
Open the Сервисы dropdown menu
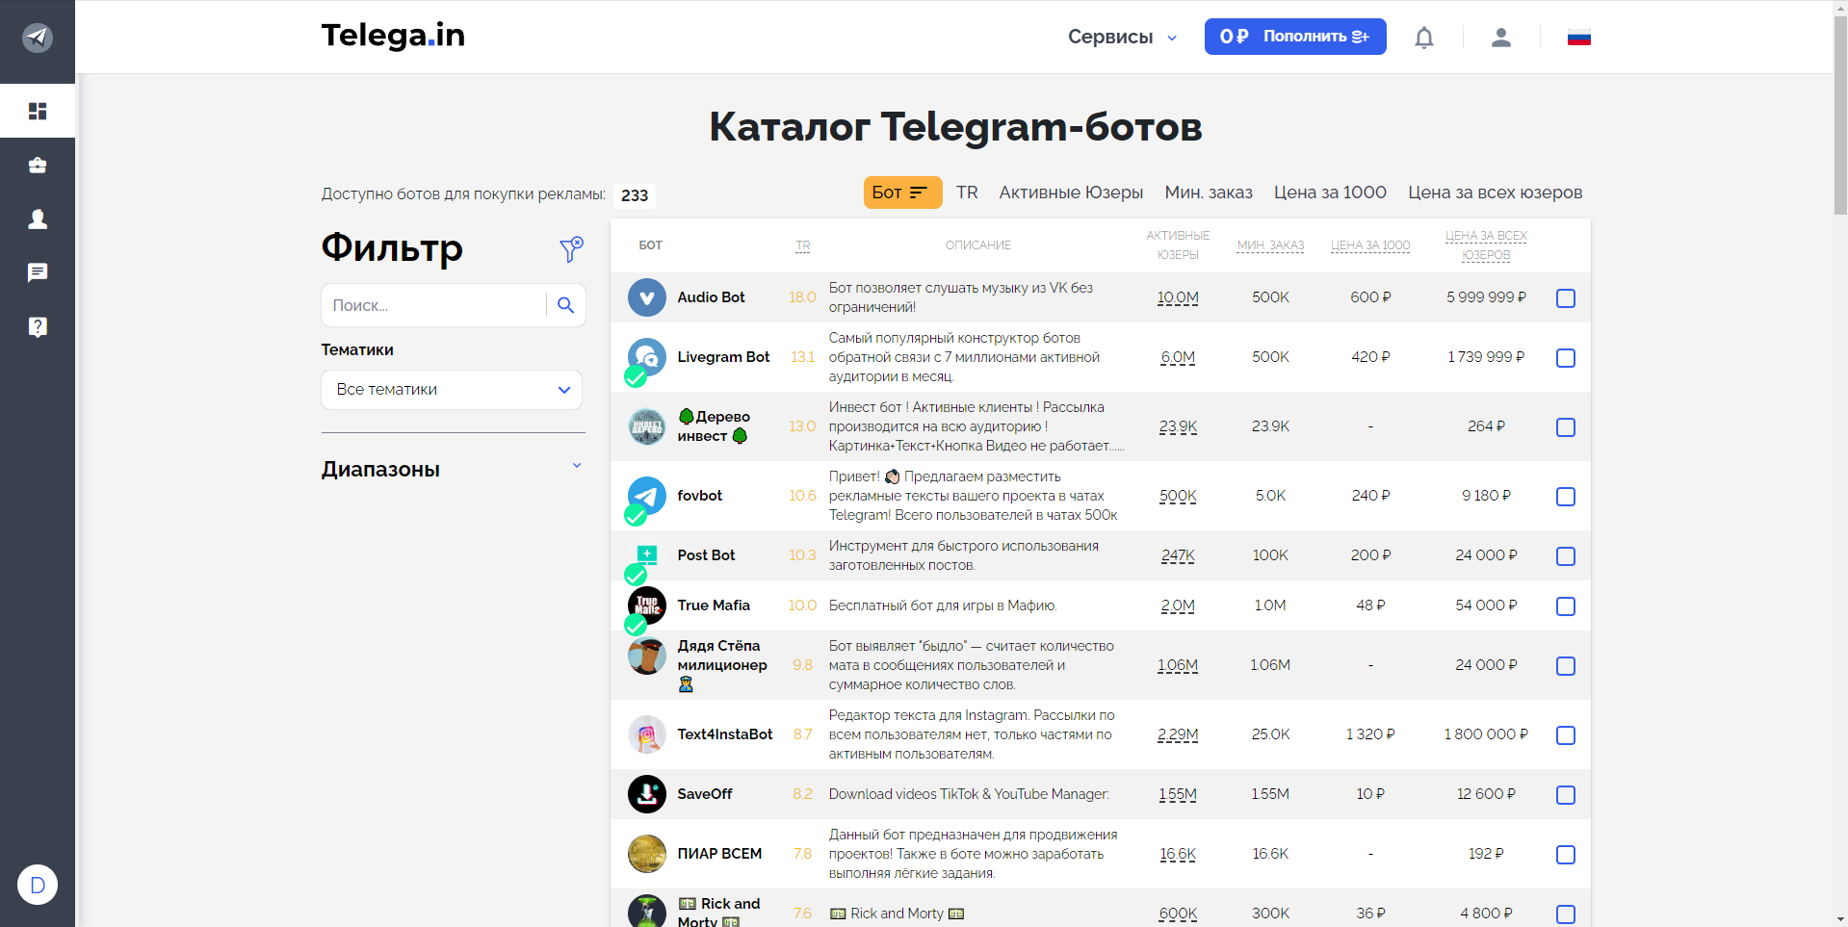click(x=1122, y=37)
